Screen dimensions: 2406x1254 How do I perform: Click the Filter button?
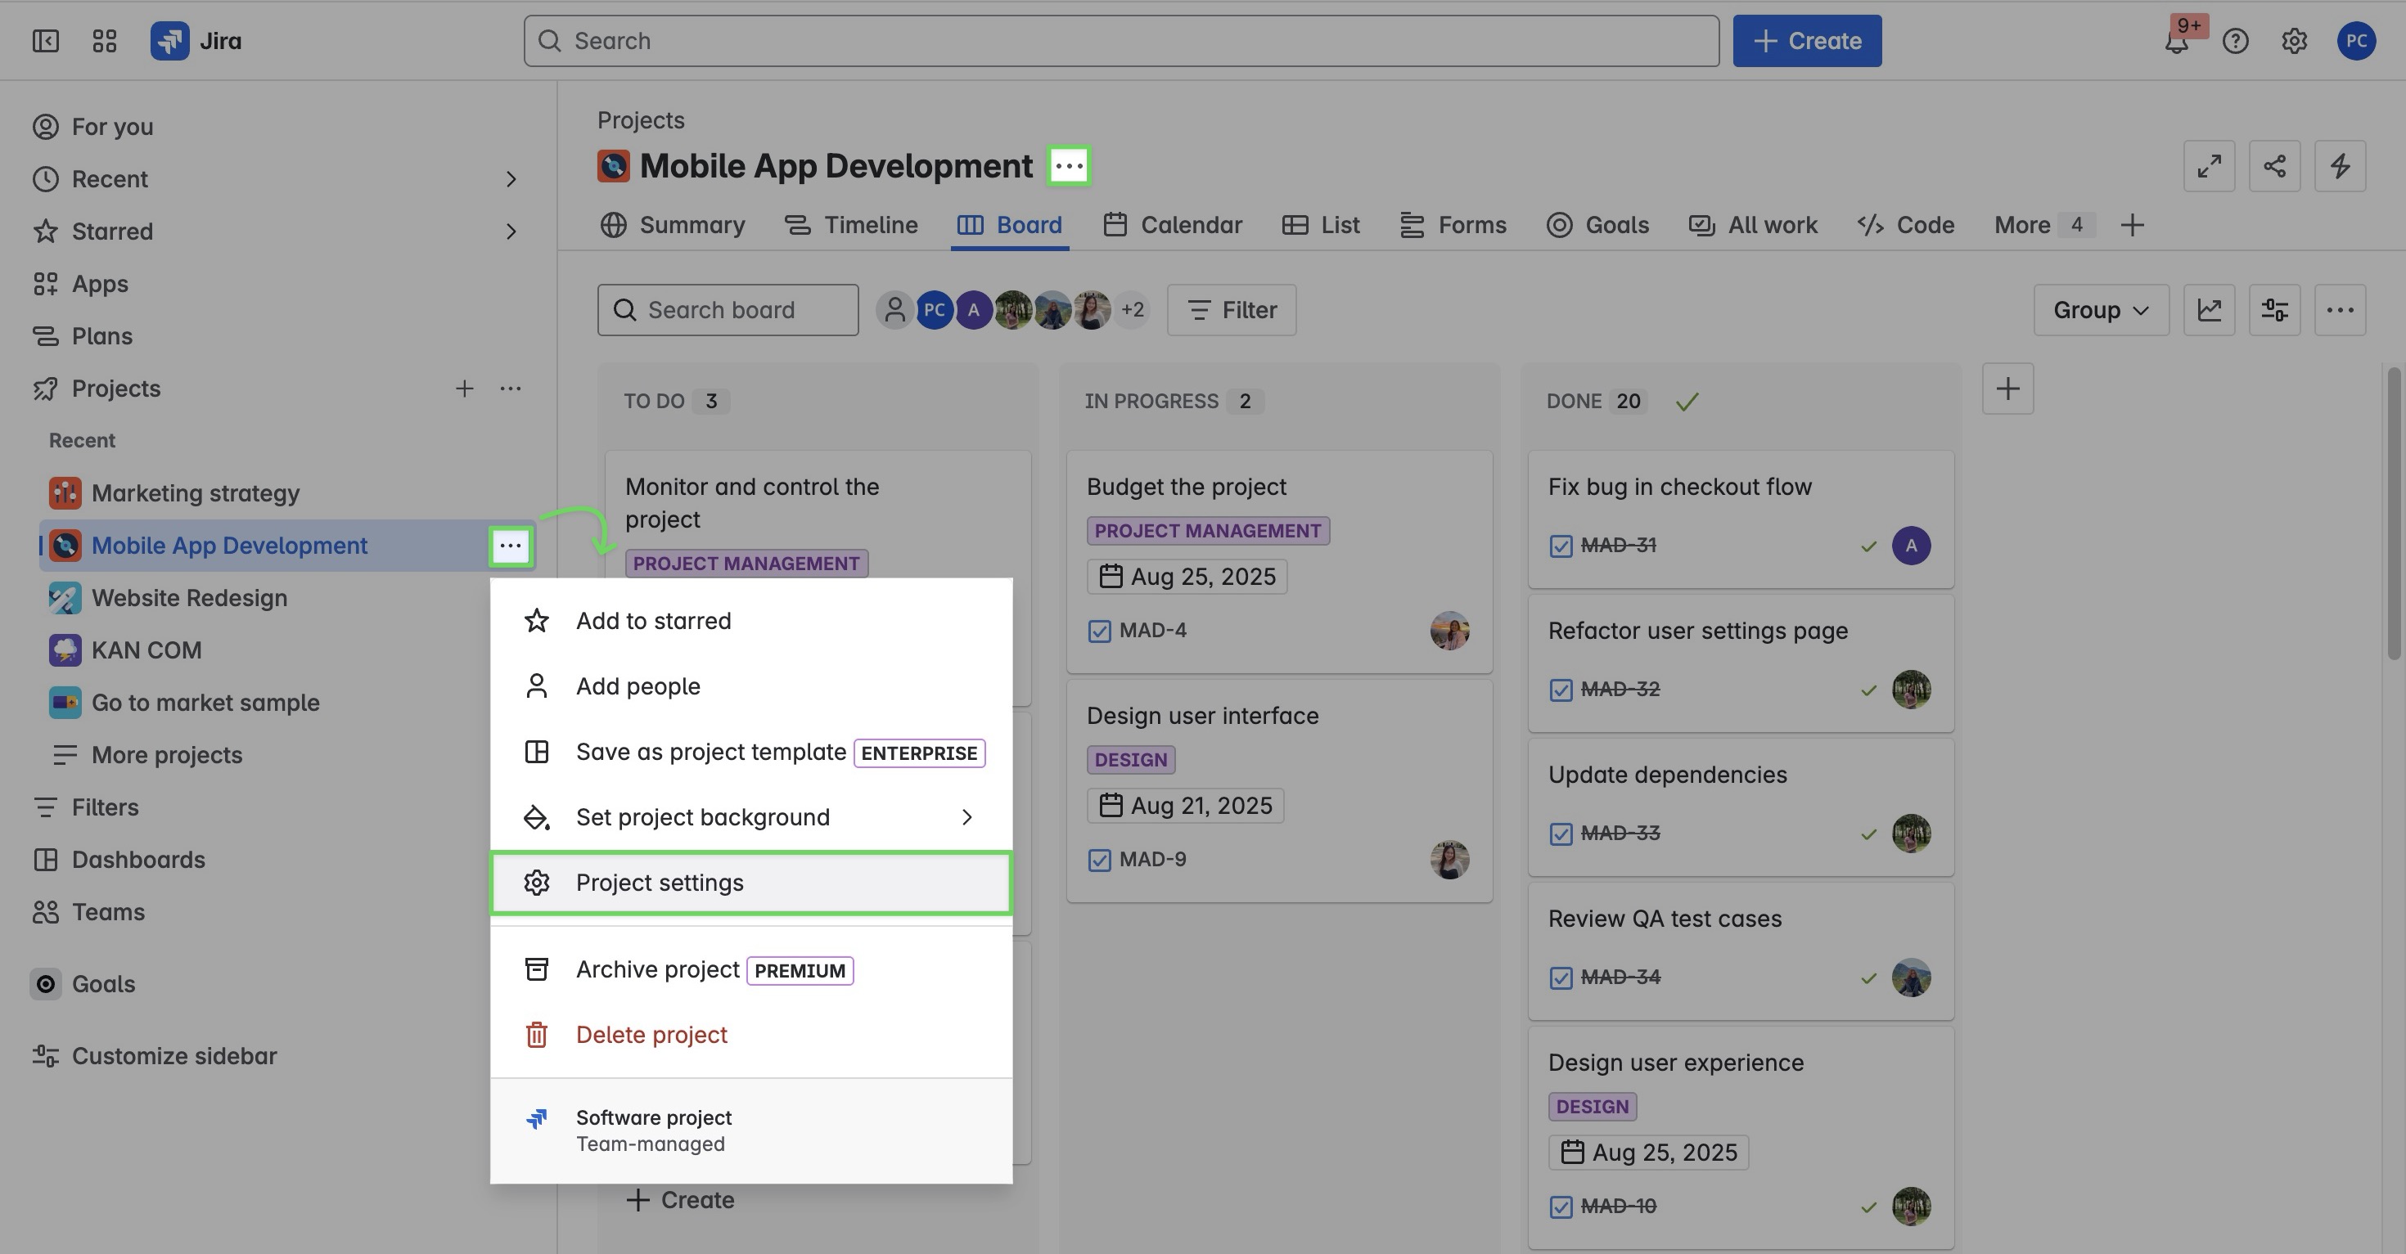point(1231,310)
